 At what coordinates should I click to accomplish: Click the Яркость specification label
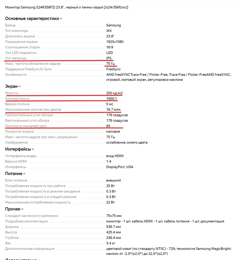[x=12, y=93]
